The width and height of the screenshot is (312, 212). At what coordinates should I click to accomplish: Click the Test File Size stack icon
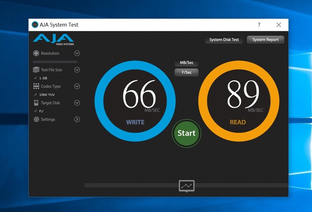click(x=36, y=70)
